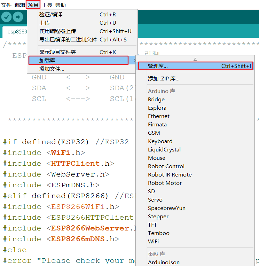Click the WiFi.h include line
The width and height of the screenshot is (259, 266).
44,153
